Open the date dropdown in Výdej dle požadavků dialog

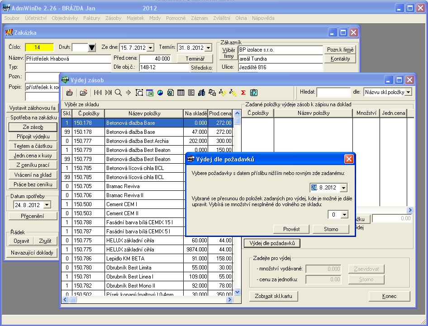pyautogui.click(x=344, y=188)
